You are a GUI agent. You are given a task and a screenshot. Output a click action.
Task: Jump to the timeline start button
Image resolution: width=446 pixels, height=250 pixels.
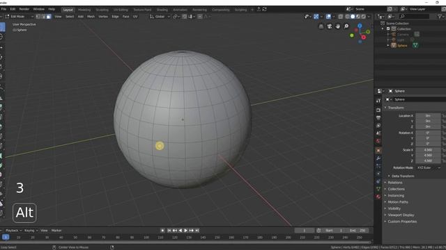point(169,231)
